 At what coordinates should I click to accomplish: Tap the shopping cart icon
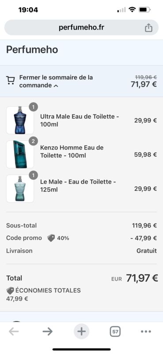[x=10, y=81]
